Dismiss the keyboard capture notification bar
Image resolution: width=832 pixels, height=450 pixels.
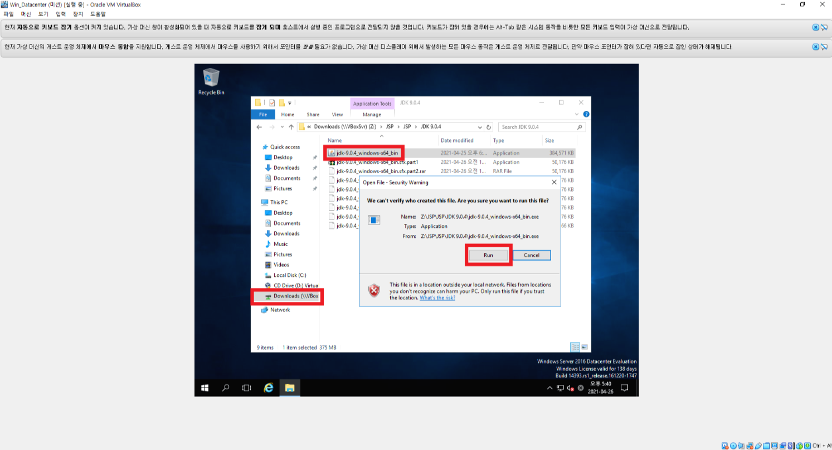(816, 27)
